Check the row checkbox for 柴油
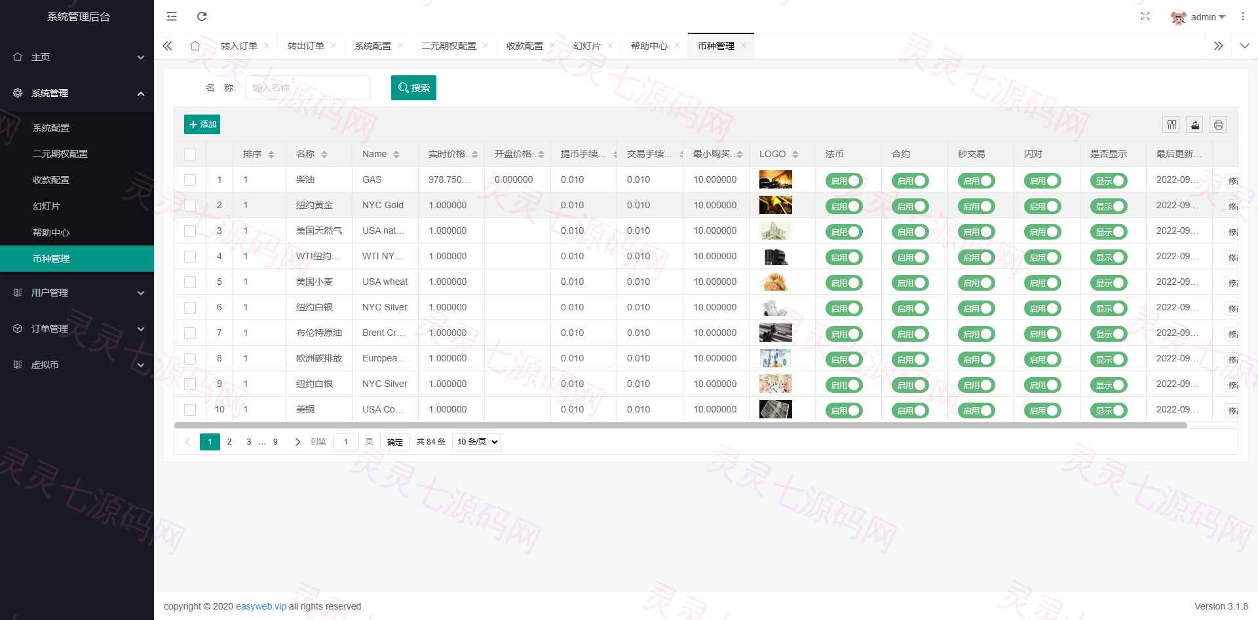 (190, 180)
